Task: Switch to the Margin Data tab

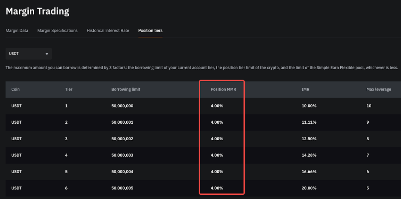Action: pos(17,31)
